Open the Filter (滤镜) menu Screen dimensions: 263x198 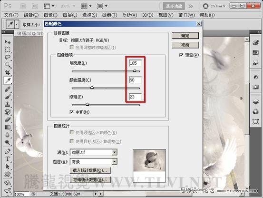coord(109,15)
